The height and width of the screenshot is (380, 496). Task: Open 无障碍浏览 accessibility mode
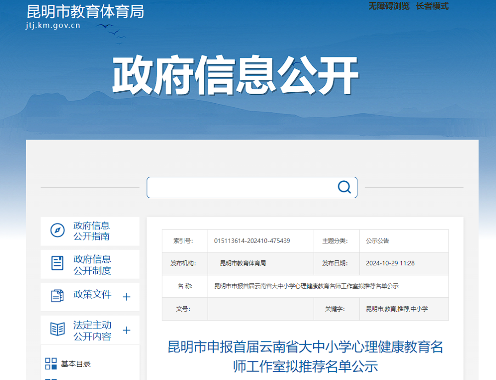pos(389,6)
